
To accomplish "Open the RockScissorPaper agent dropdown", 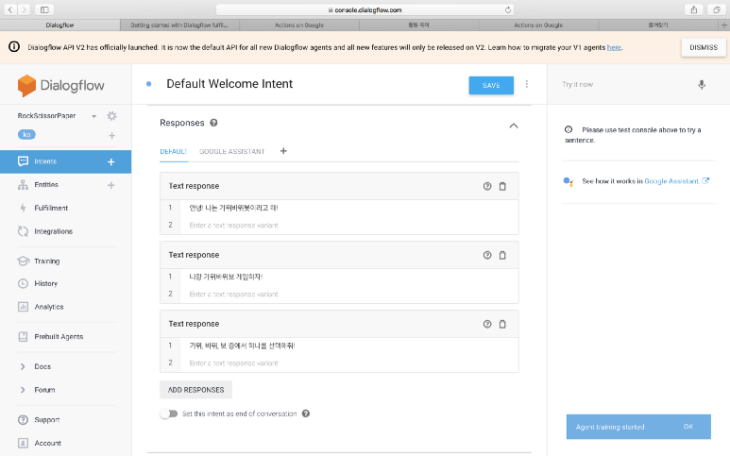I will 94,116.
